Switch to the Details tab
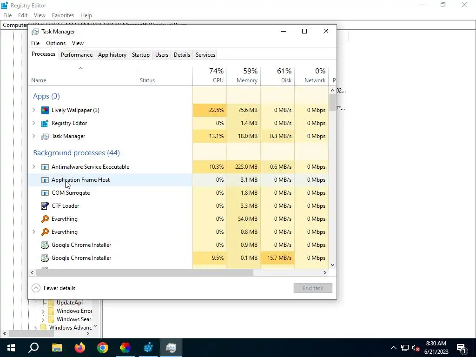The height and width of the screenshot is (357, 476). (182, 55)
